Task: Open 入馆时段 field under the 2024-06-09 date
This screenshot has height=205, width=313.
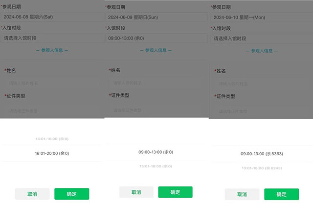Action: [156, 38]
